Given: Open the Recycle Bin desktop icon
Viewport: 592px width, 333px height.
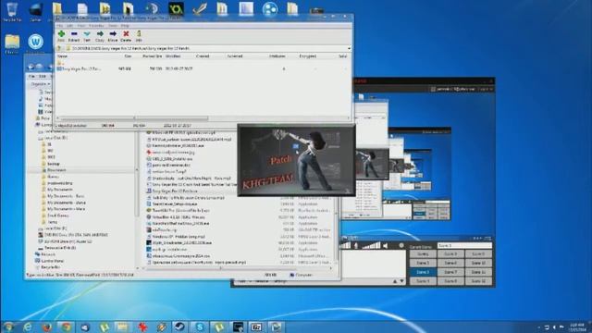Looking at the screenshot, I should [x=12, y=12].
